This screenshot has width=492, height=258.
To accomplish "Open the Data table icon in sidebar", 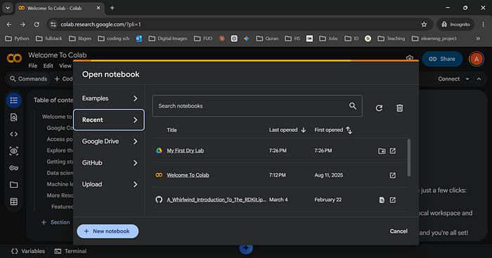I will click(x=14, y=202).
